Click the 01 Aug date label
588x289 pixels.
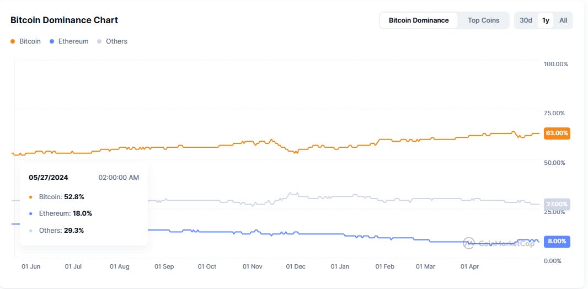(x=119, y=266)
